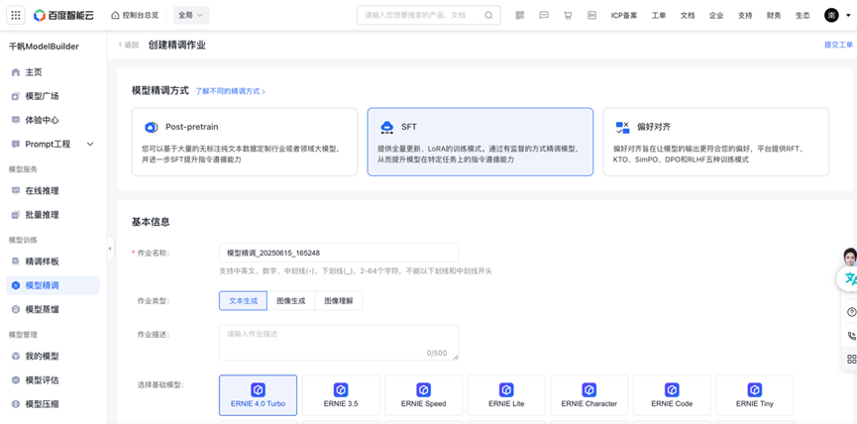The height and width of the screenshot is (424, 857).
Task: Open 生态 in top navigation
Action: [803, 15]
